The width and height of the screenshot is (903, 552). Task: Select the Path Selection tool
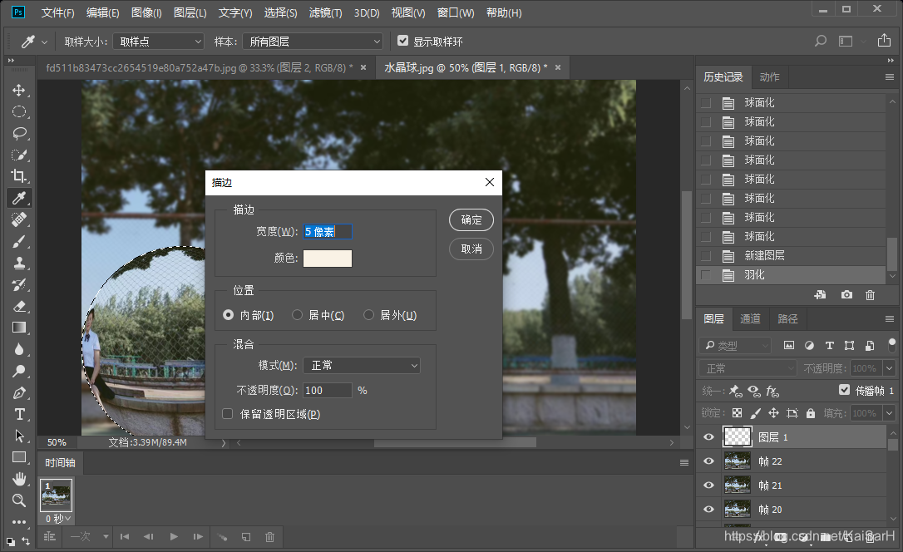tap(19, 436)
